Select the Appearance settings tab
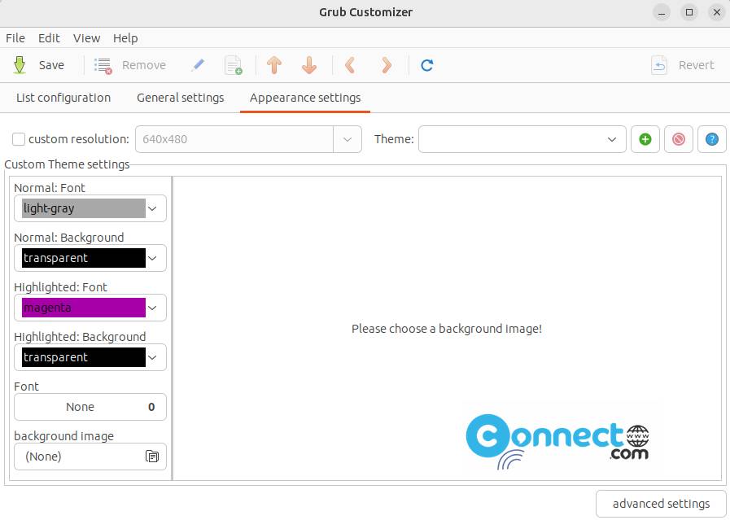This screenshot has width=730, height=520. point(305,98)
